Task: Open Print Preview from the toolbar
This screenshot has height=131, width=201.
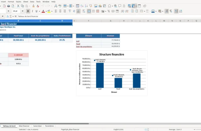Action: 13,6
